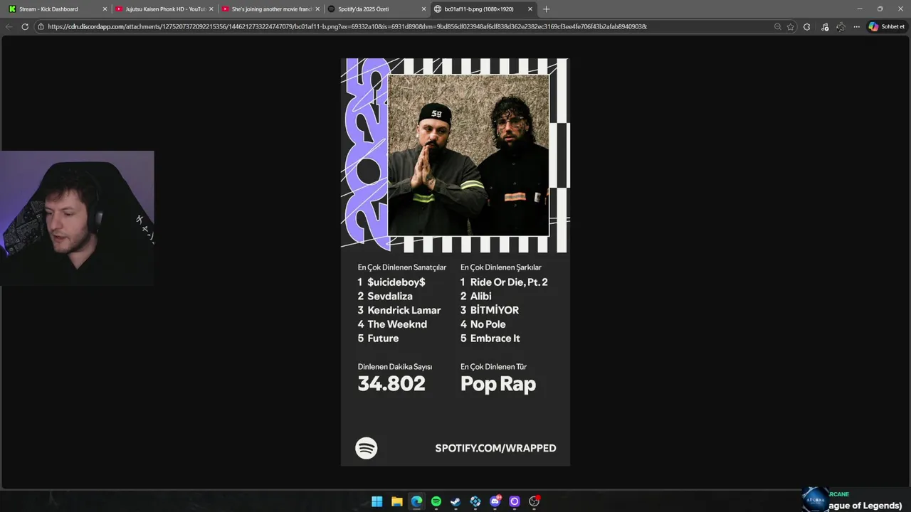Click the Spotify Wrapped artist photo

click(x=468, y=154)
